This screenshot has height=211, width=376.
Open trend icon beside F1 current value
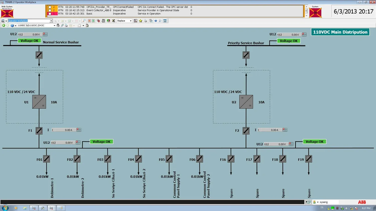click(x=79, y=130)
